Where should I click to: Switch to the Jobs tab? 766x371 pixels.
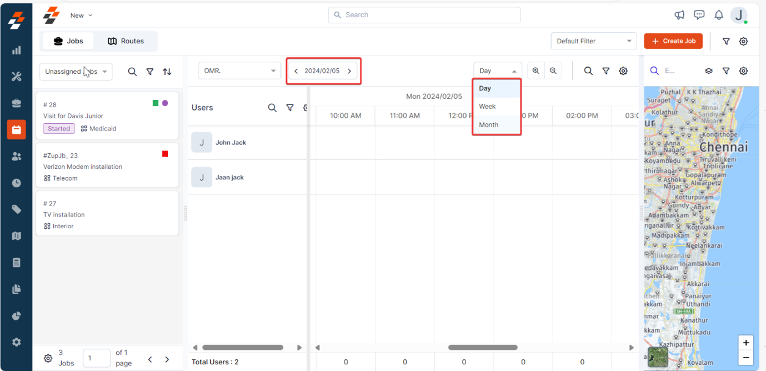coord(68,41)
